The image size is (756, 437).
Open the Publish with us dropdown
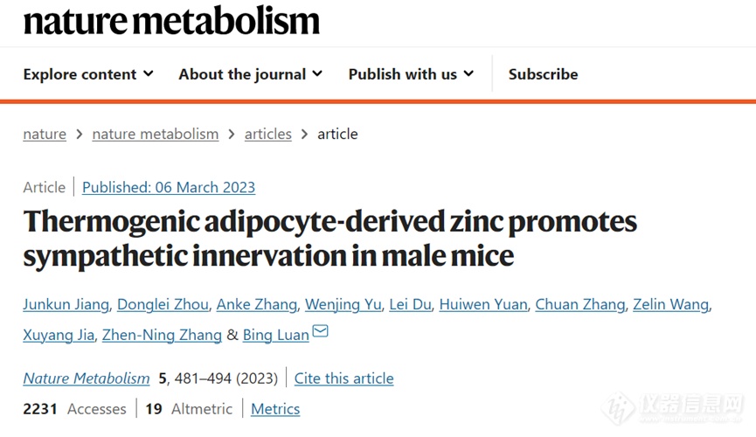[x=411, y=74]
